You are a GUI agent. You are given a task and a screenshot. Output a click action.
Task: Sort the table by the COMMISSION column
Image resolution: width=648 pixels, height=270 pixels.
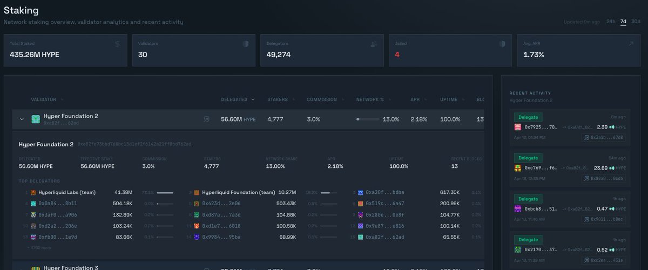pyautogui.click(x=325, y=99)
